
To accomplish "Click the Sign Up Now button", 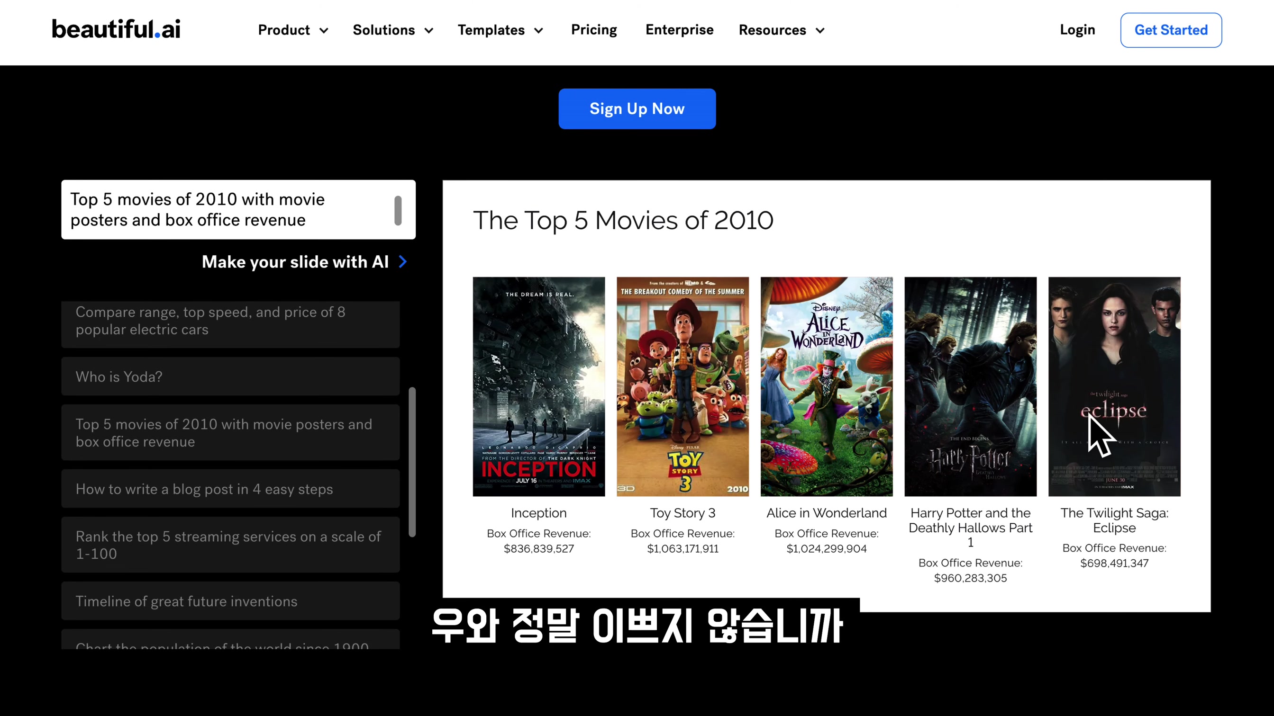I will [x=637, y=109].
